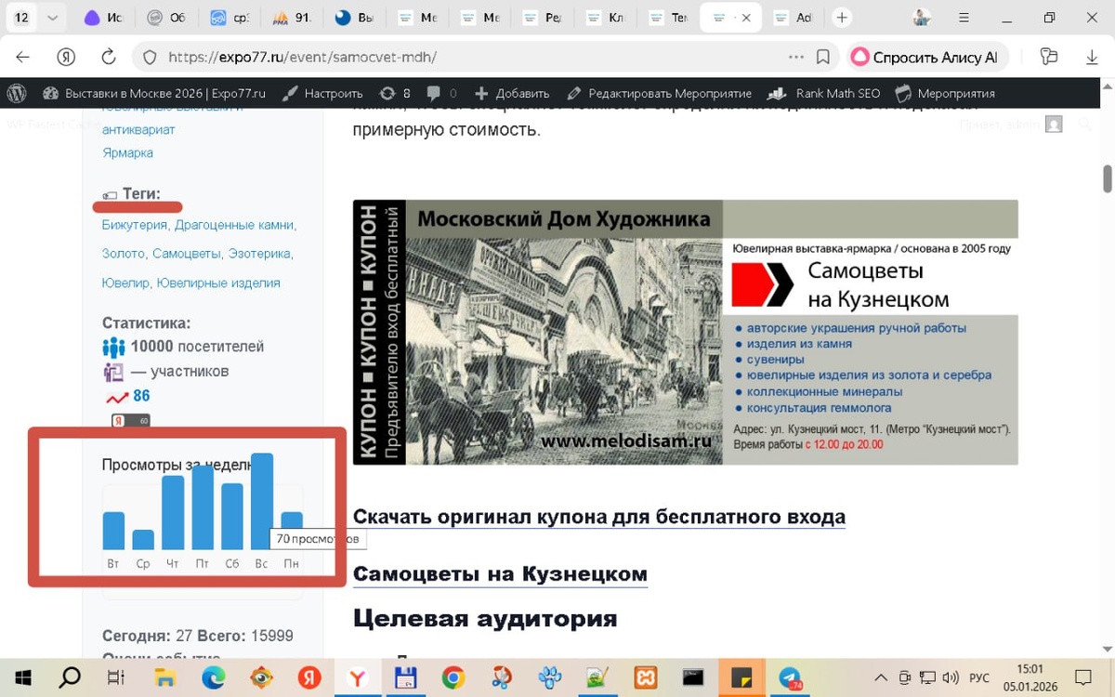
Task: Open the Бижутерия tag link
Action: pos(137,225)
